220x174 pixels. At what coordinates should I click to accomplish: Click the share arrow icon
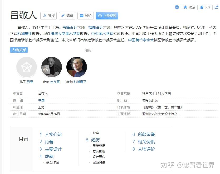[x=217, y=7]
